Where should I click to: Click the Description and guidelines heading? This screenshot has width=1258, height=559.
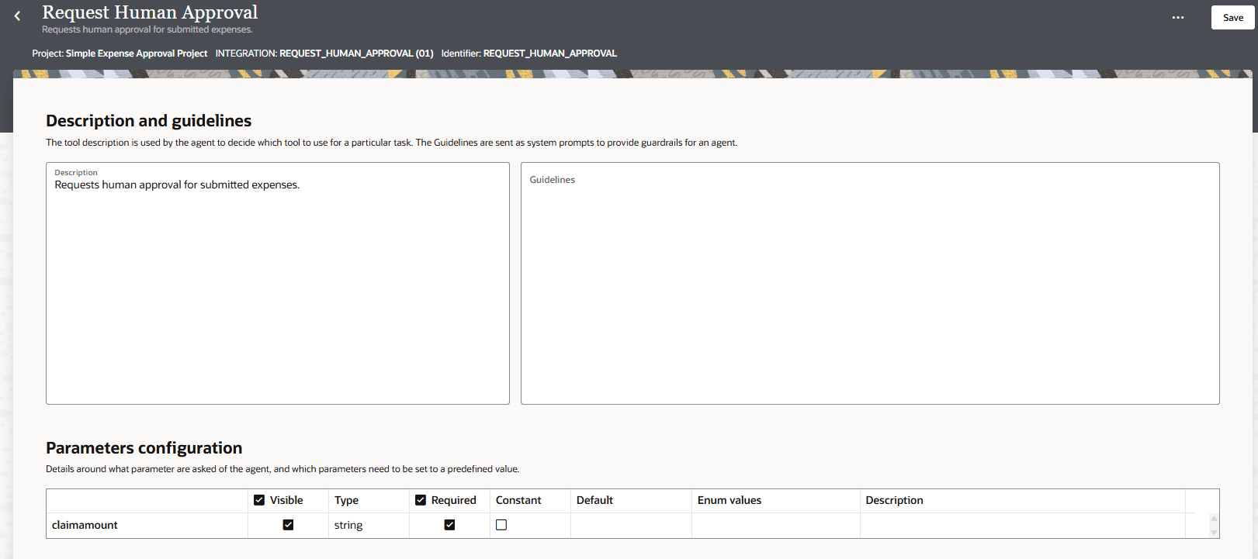(148, 121)
